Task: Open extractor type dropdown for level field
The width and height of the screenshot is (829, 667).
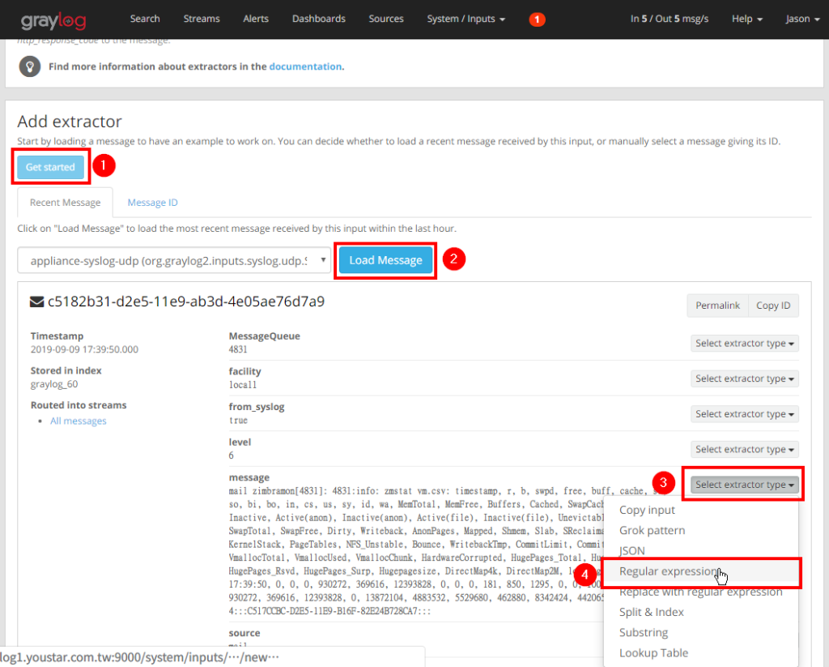Action: click(745, 450)
